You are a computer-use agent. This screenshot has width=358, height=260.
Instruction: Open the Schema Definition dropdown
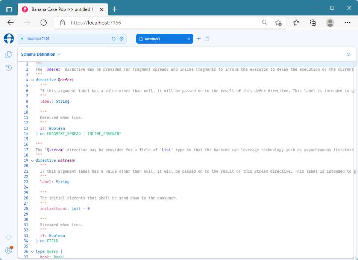click(x=41, y=54)
